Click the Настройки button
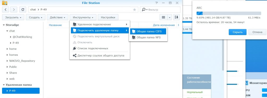 108,17
